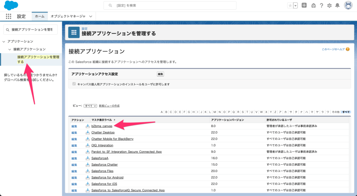Click the favorites star icon
357x196 pixels.
pos(290,6)
